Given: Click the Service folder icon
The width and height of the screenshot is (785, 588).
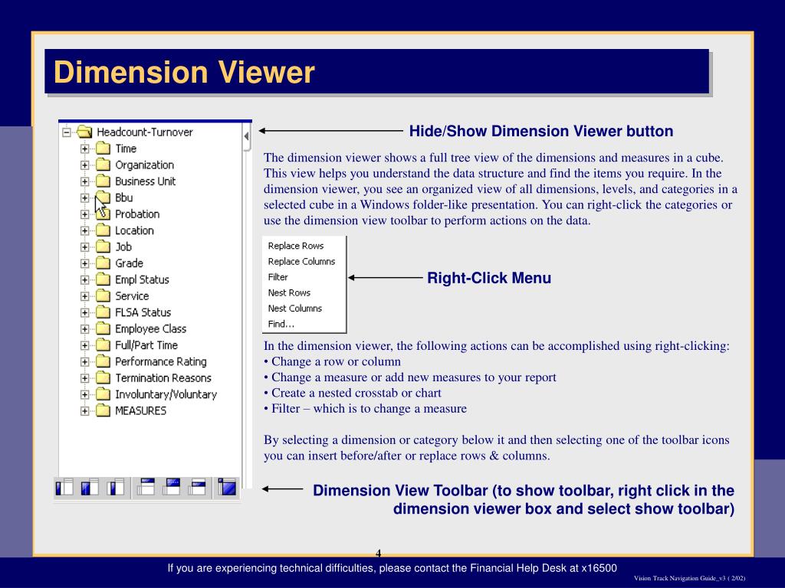Looking at the screenshot, I should click(103, 296).
